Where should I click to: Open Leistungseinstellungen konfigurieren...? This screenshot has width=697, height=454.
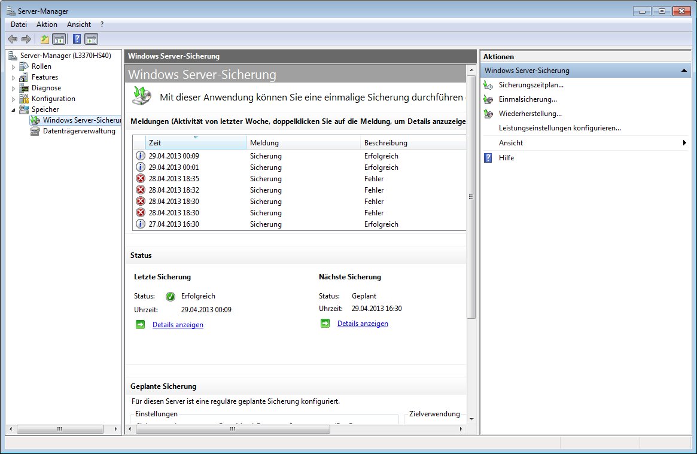tap(559, 128)
